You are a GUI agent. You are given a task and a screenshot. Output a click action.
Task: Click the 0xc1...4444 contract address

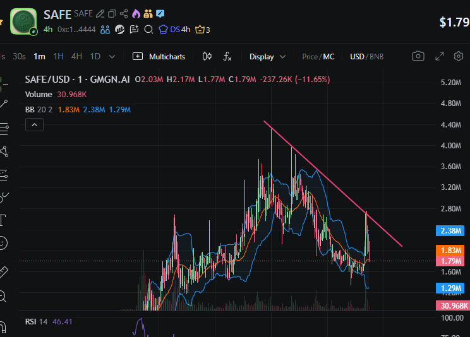pyautogui.click(x=77, y=29)
